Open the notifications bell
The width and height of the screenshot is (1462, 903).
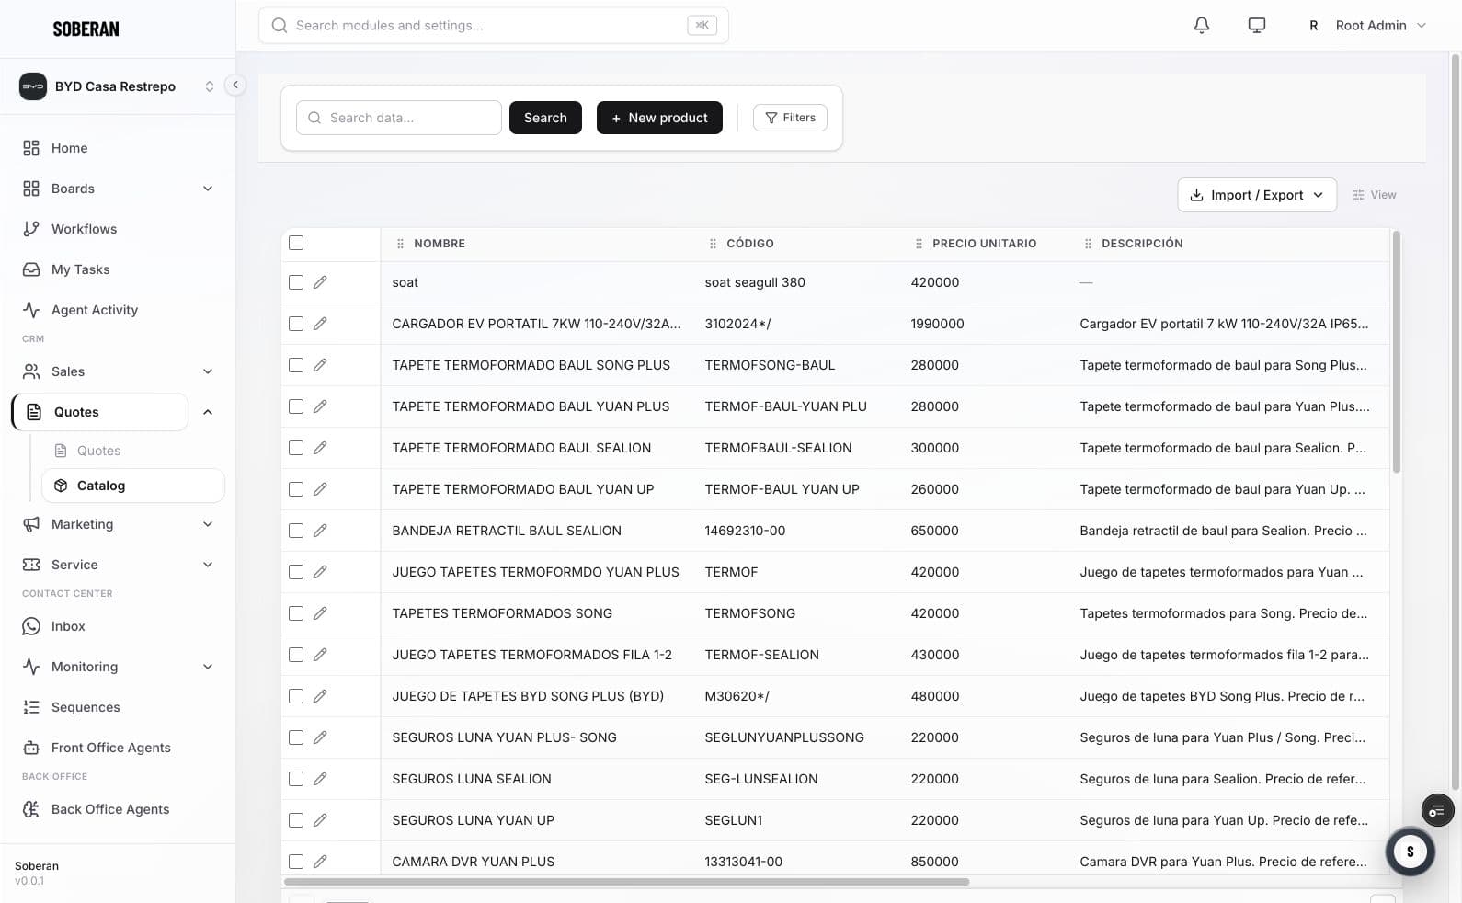point(1201,26)
